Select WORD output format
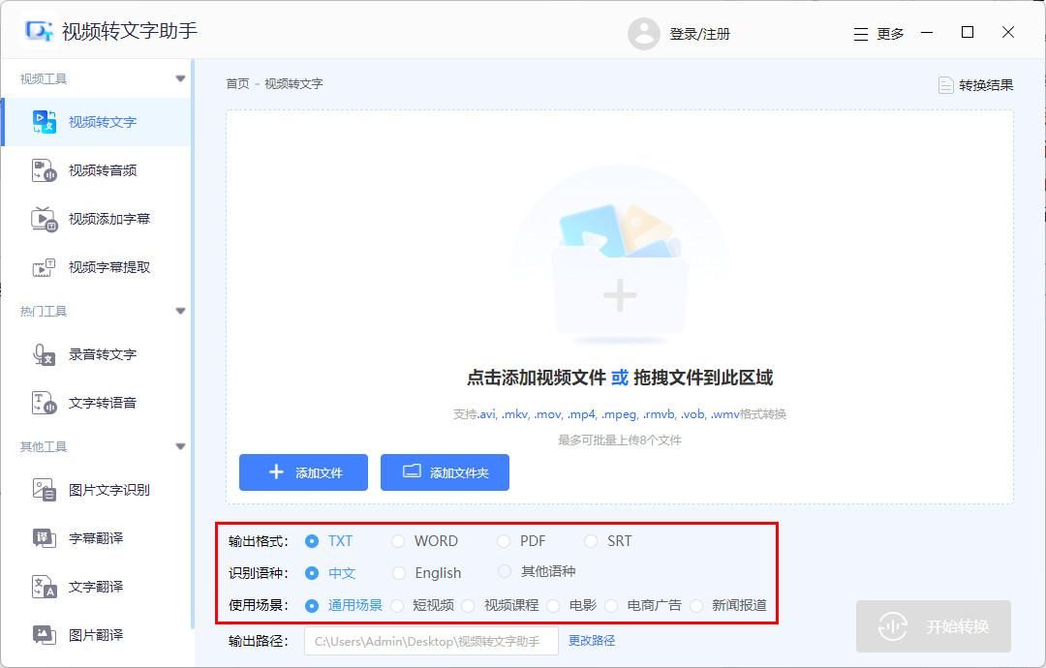 tap(398, 540)
